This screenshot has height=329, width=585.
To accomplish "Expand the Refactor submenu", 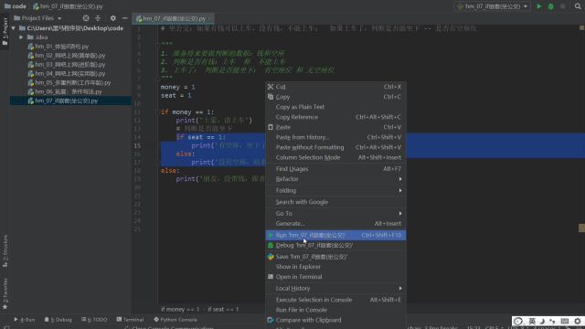I will pyautogui.click(x=335, y=179).
